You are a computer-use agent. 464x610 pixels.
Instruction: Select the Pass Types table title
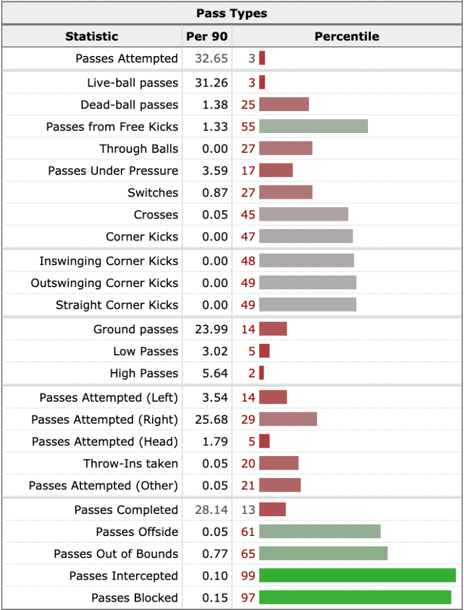232,13
